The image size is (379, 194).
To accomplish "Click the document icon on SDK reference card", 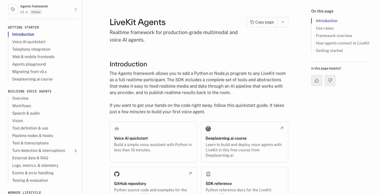I will coord(208,174).
